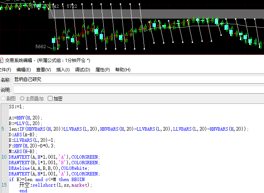Image resolution: width=264 pixels, height=193 pixels.
Task: Click the DRAwline(A,A,B,B,0),COLORwhite line
Action: [49, 168]
